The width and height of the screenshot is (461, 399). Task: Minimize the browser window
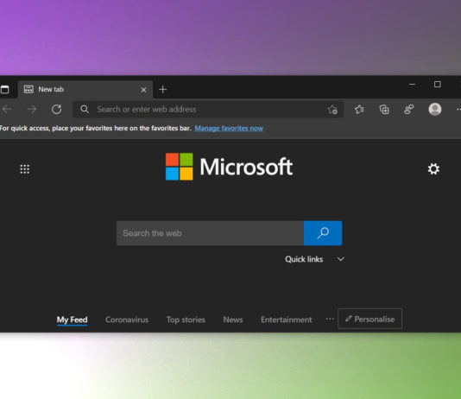coord(412,85)
